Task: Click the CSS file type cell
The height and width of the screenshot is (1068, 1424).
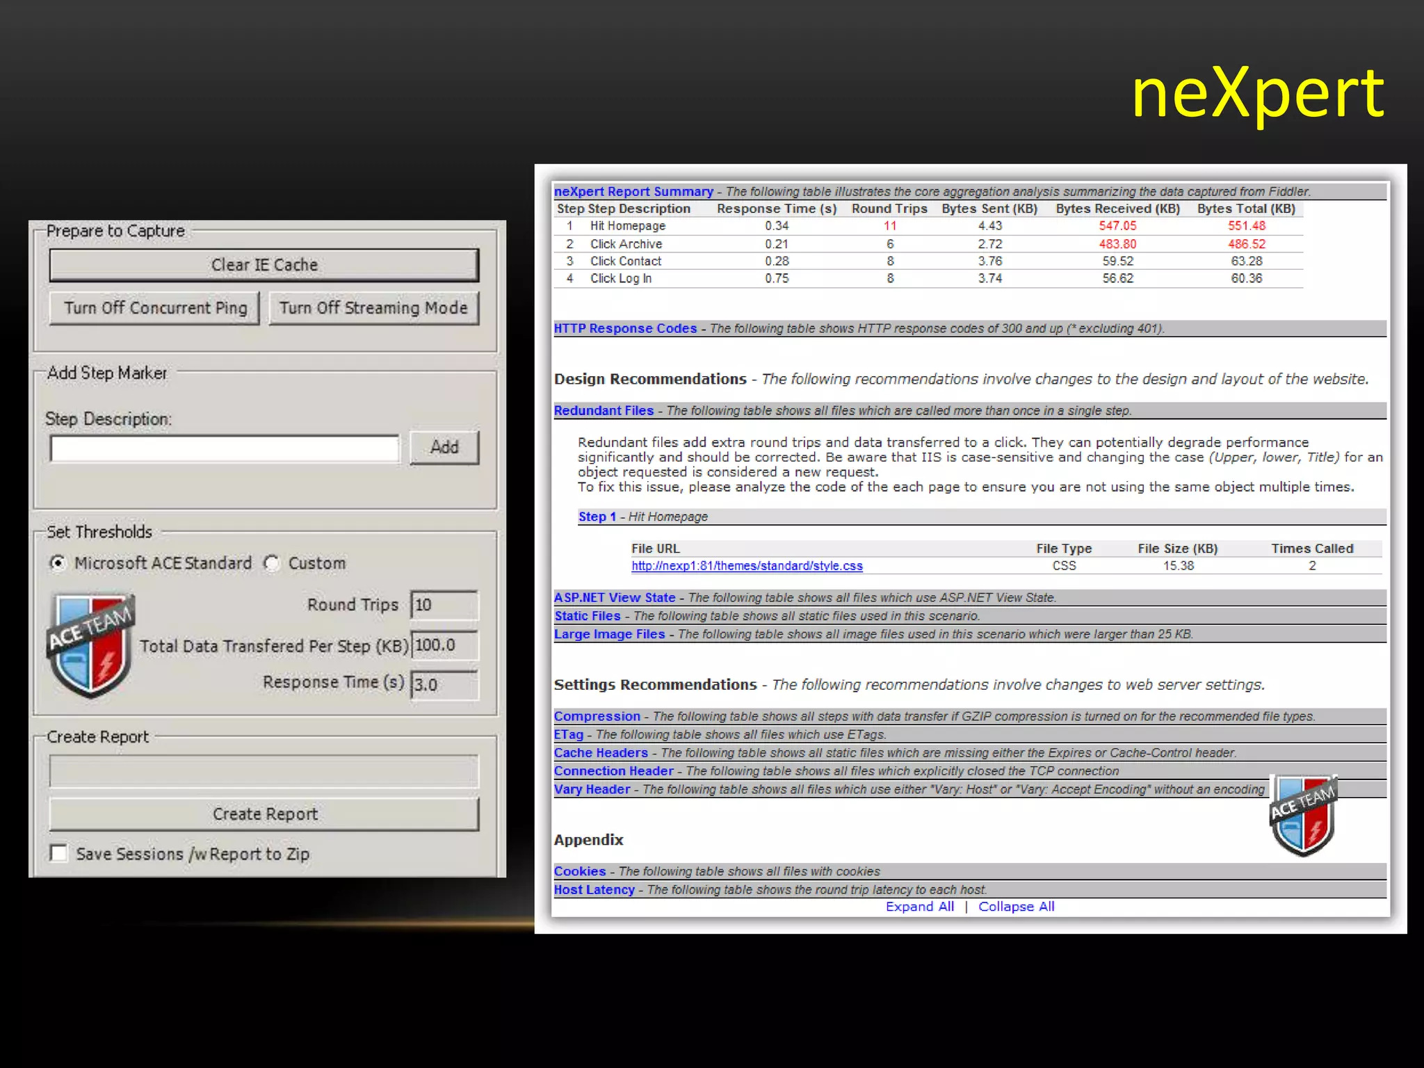Action: (x=1064, y=566)
